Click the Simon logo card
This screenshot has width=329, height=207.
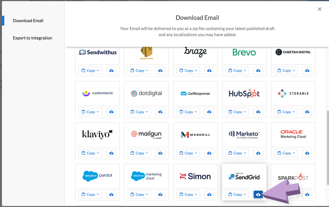tap(195, 176)
